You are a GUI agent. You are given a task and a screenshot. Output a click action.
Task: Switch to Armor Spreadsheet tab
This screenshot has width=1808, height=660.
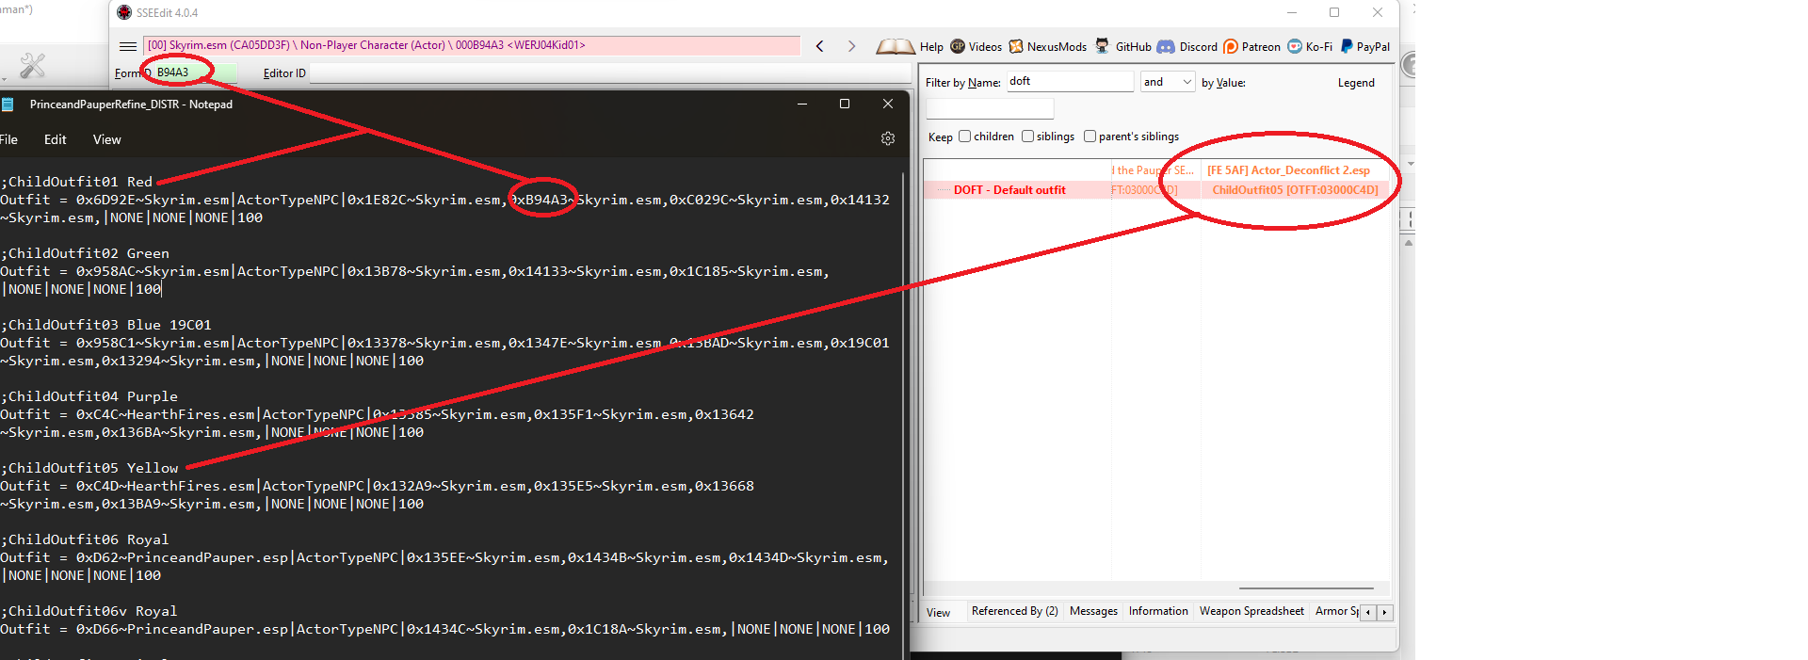(x=1336, y=611)
